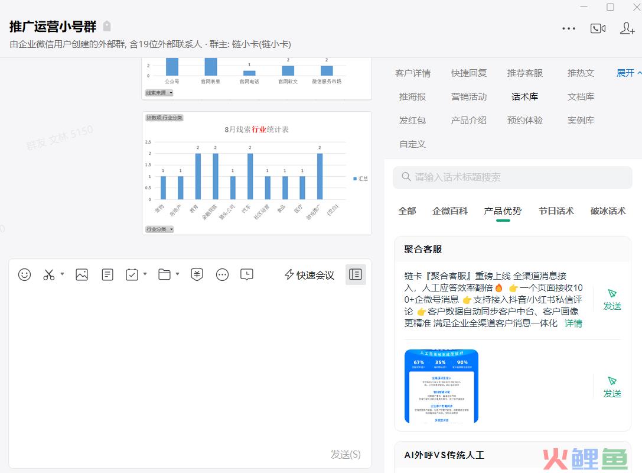This screenshot has height=473, width=642.
Task: Open 预约体验 tab
Action: [x=525, y=121]
